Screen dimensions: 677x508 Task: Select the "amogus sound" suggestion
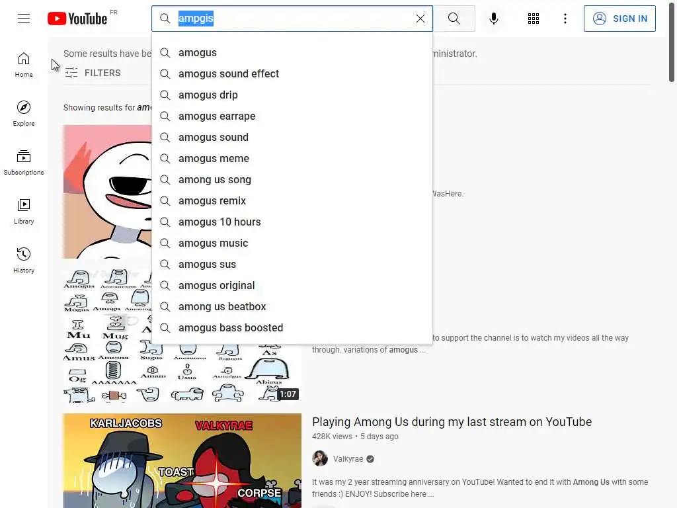click(x=292, y=138)
